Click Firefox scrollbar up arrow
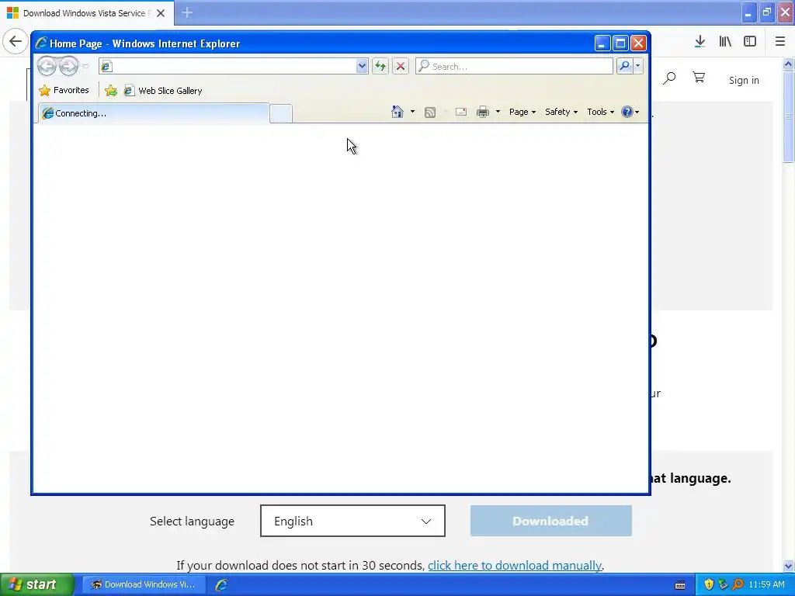 [789, 64]
